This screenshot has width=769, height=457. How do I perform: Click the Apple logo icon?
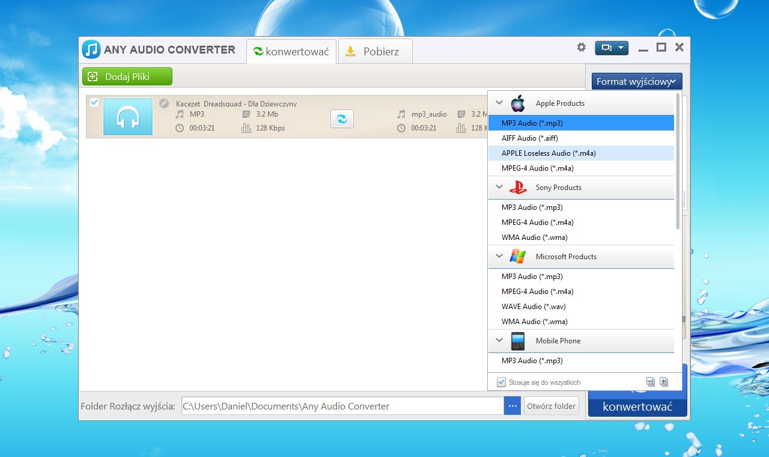pos(518,103)
